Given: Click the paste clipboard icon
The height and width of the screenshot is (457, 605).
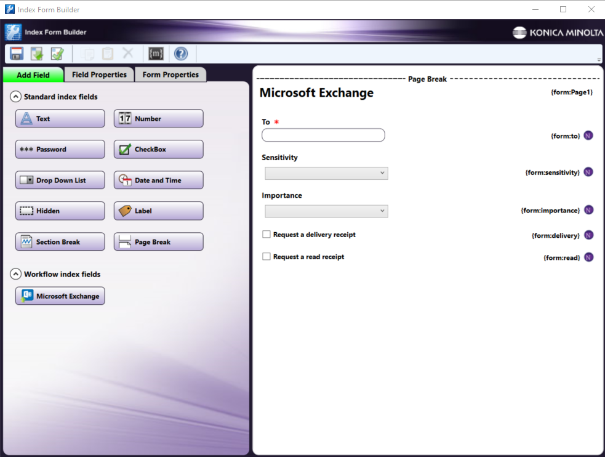Looking at the screenshot, I should 108,53.
